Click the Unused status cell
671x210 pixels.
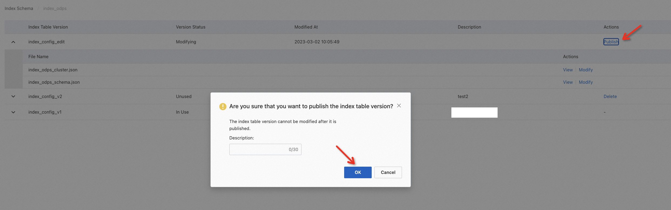pos(184,96)
